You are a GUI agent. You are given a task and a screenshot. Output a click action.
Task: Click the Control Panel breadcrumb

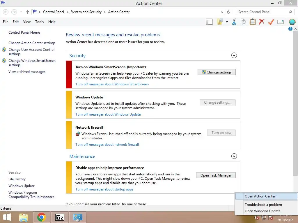(x=54, y=12)
